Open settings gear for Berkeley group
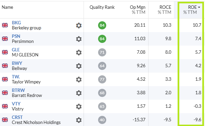205x126 pixels. pos(79,25)
